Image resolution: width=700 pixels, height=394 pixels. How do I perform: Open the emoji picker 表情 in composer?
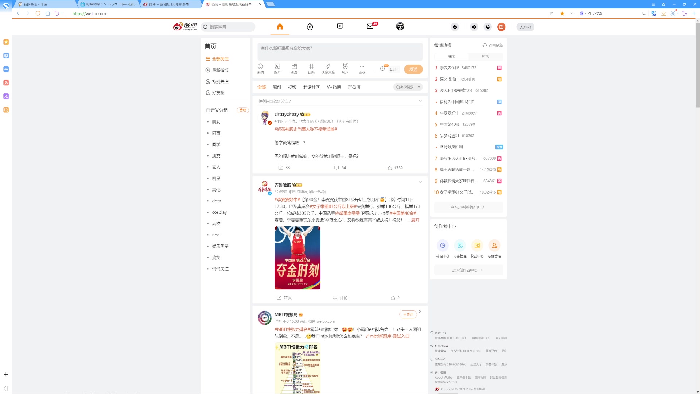[x=260, y=69]
